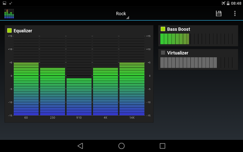Tap the 910 frequency label
The width and height of the screenshot is (243, 152).
[x=79, y=118]
